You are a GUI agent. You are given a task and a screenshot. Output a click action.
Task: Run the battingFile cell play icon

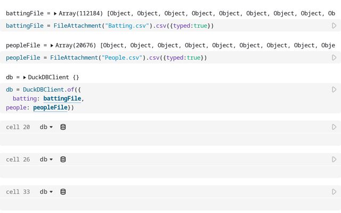(x=334, y=26)
